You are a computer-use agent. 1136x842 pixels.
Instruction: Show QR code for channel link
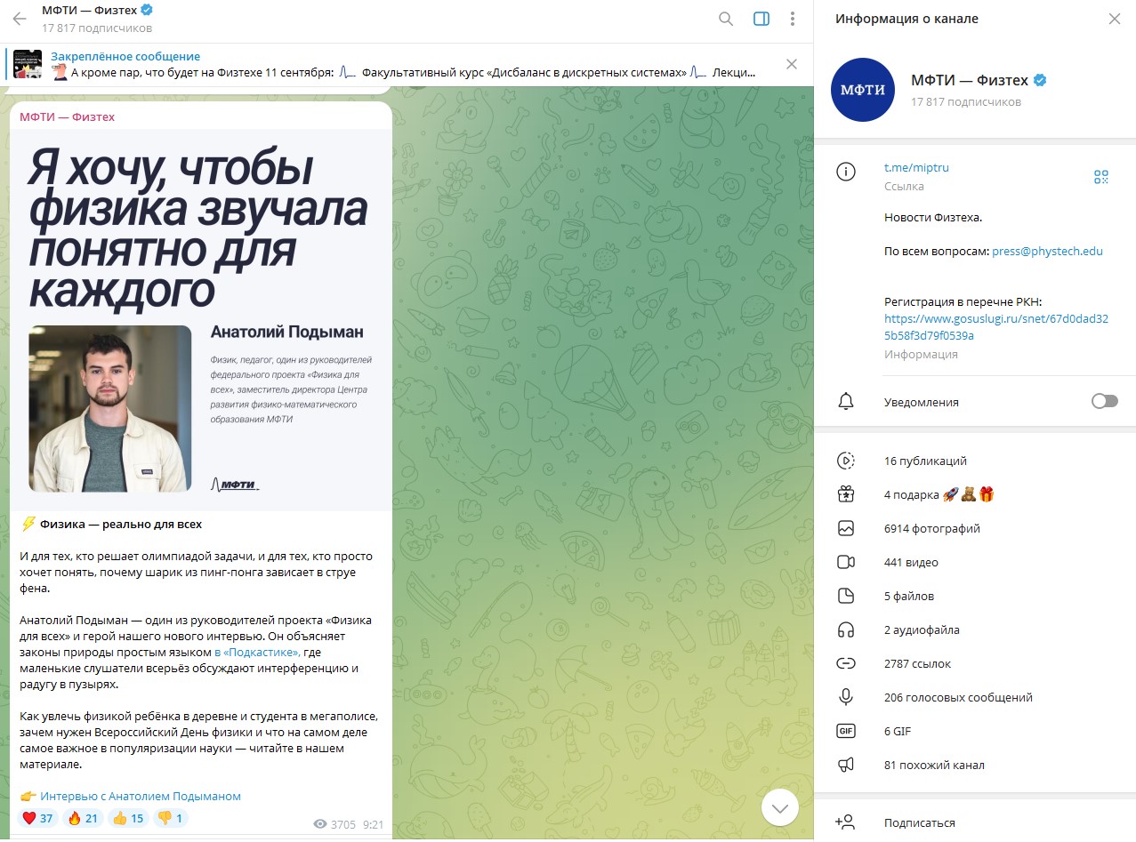[1101, 177]
